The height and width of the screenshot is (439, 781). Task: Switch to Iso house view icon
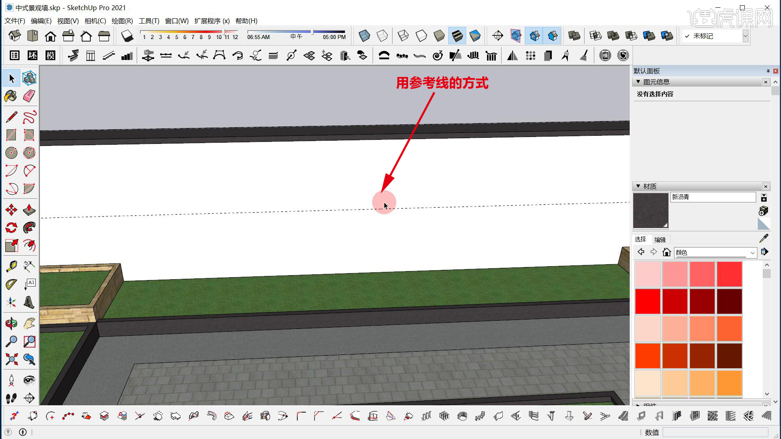click(15, 36)
